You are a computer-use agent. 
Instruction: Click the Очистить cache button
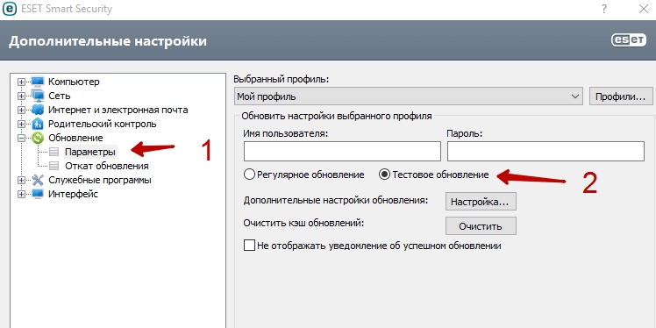point(481,226)
